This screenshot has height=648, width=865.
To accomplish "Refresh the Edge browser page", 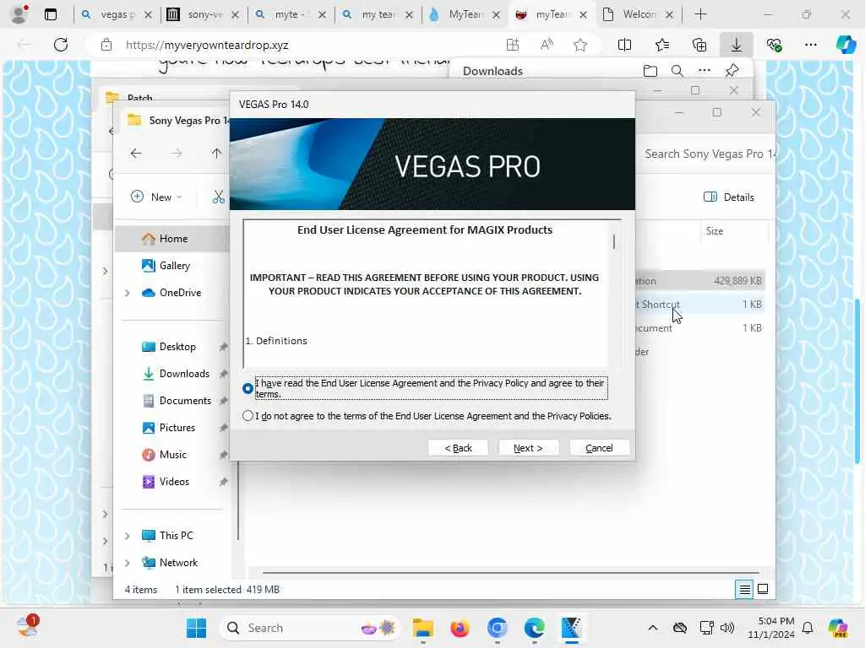I will click(61, 45).
